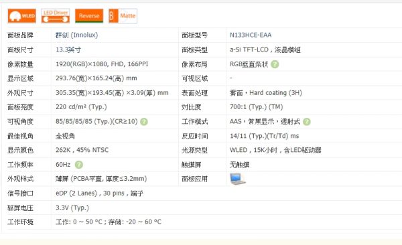Select the 显示颜色 label cell
The height and width of the screenshot is (245, 402).
(x=20, y=150)
